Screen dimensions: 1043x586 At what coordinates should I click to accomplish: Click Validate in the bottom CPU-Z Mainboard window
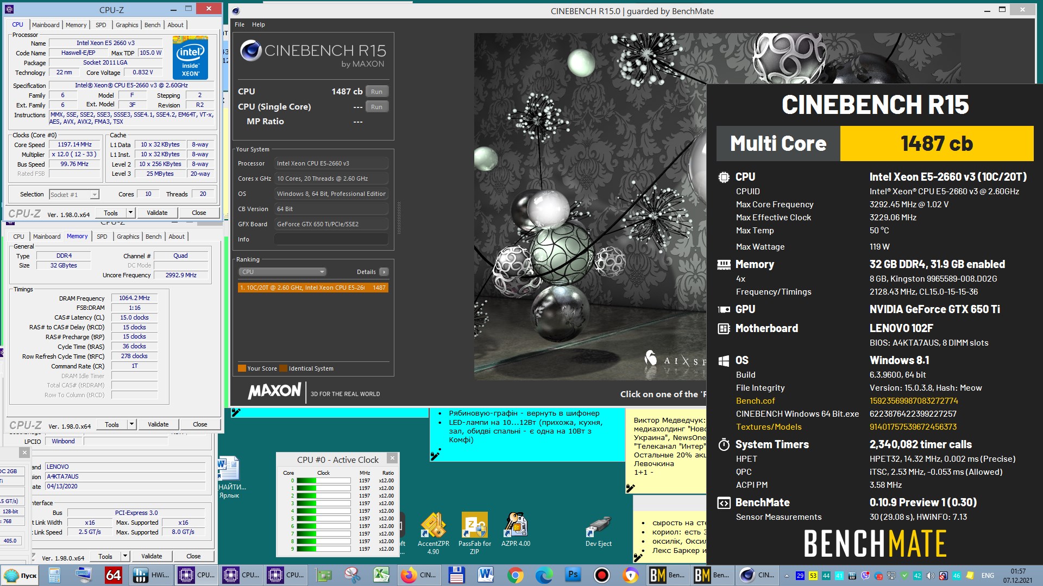[x=152, y=556]
